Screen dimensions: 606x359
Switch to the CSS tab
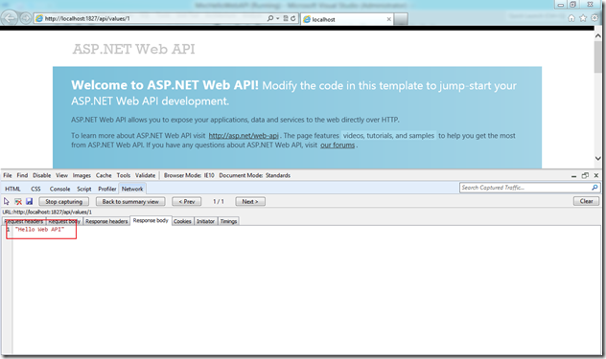click(x=35, y=189)
